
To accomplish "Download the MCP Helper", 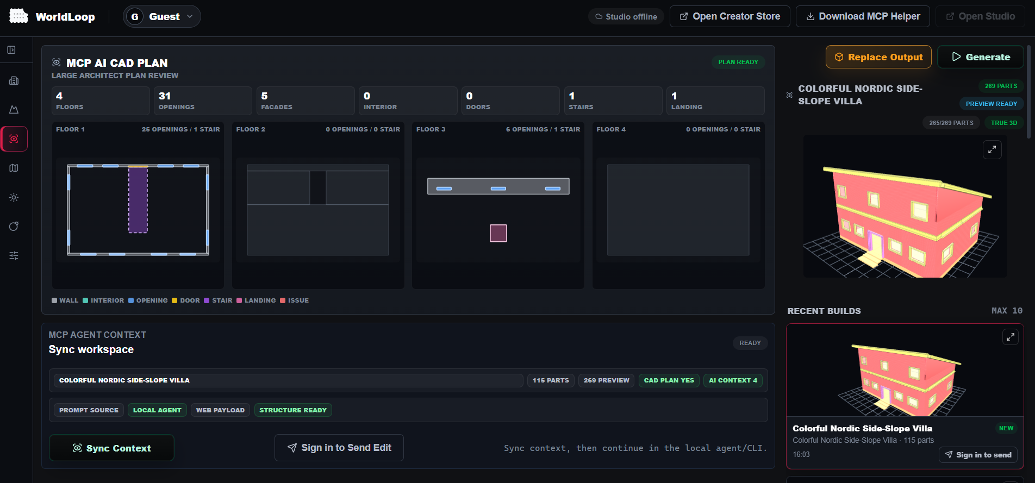I will pos(863,16).
